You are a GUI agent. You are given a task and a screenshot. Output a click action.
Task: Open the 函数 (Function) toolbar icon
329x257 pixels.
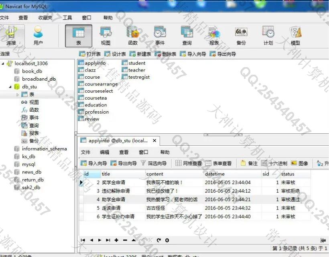133,36
